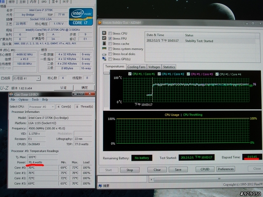The height and width of the screenshot is (197, 263).
Task: Click the CPU chip icon beside Stress CPU
Action: click(x=104, y=33)
